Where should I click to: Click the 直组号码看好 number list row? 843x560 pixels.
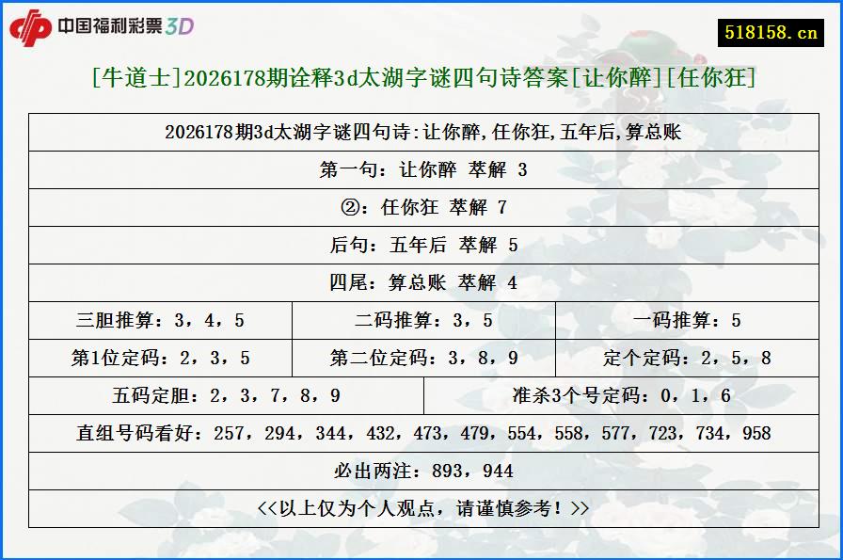click(423, 434)
